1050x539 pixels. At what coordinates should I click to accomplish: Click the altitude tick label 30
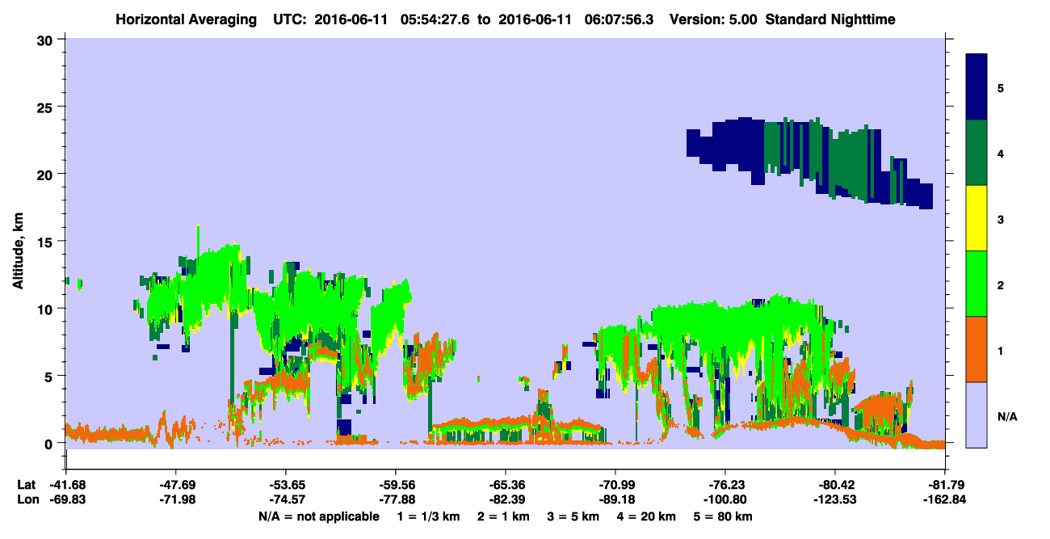point(47,40)
